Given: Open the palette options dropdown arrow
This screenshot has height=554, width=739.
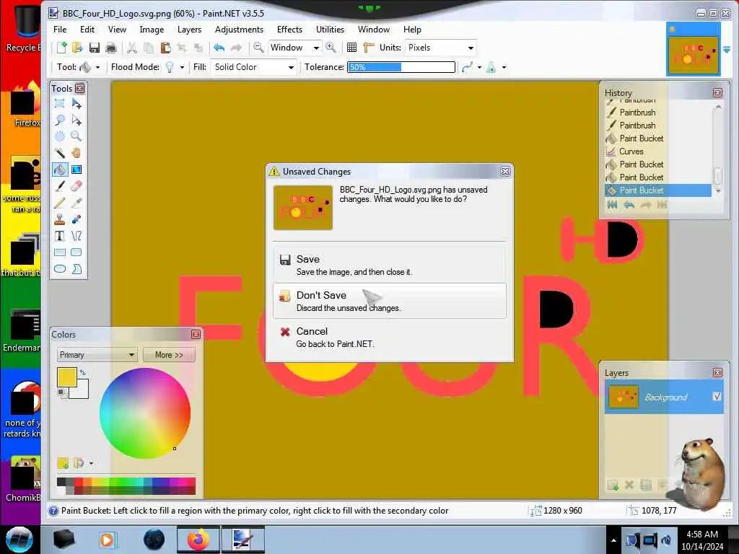Looking at the screenshot, I should (x=91, y=464).
